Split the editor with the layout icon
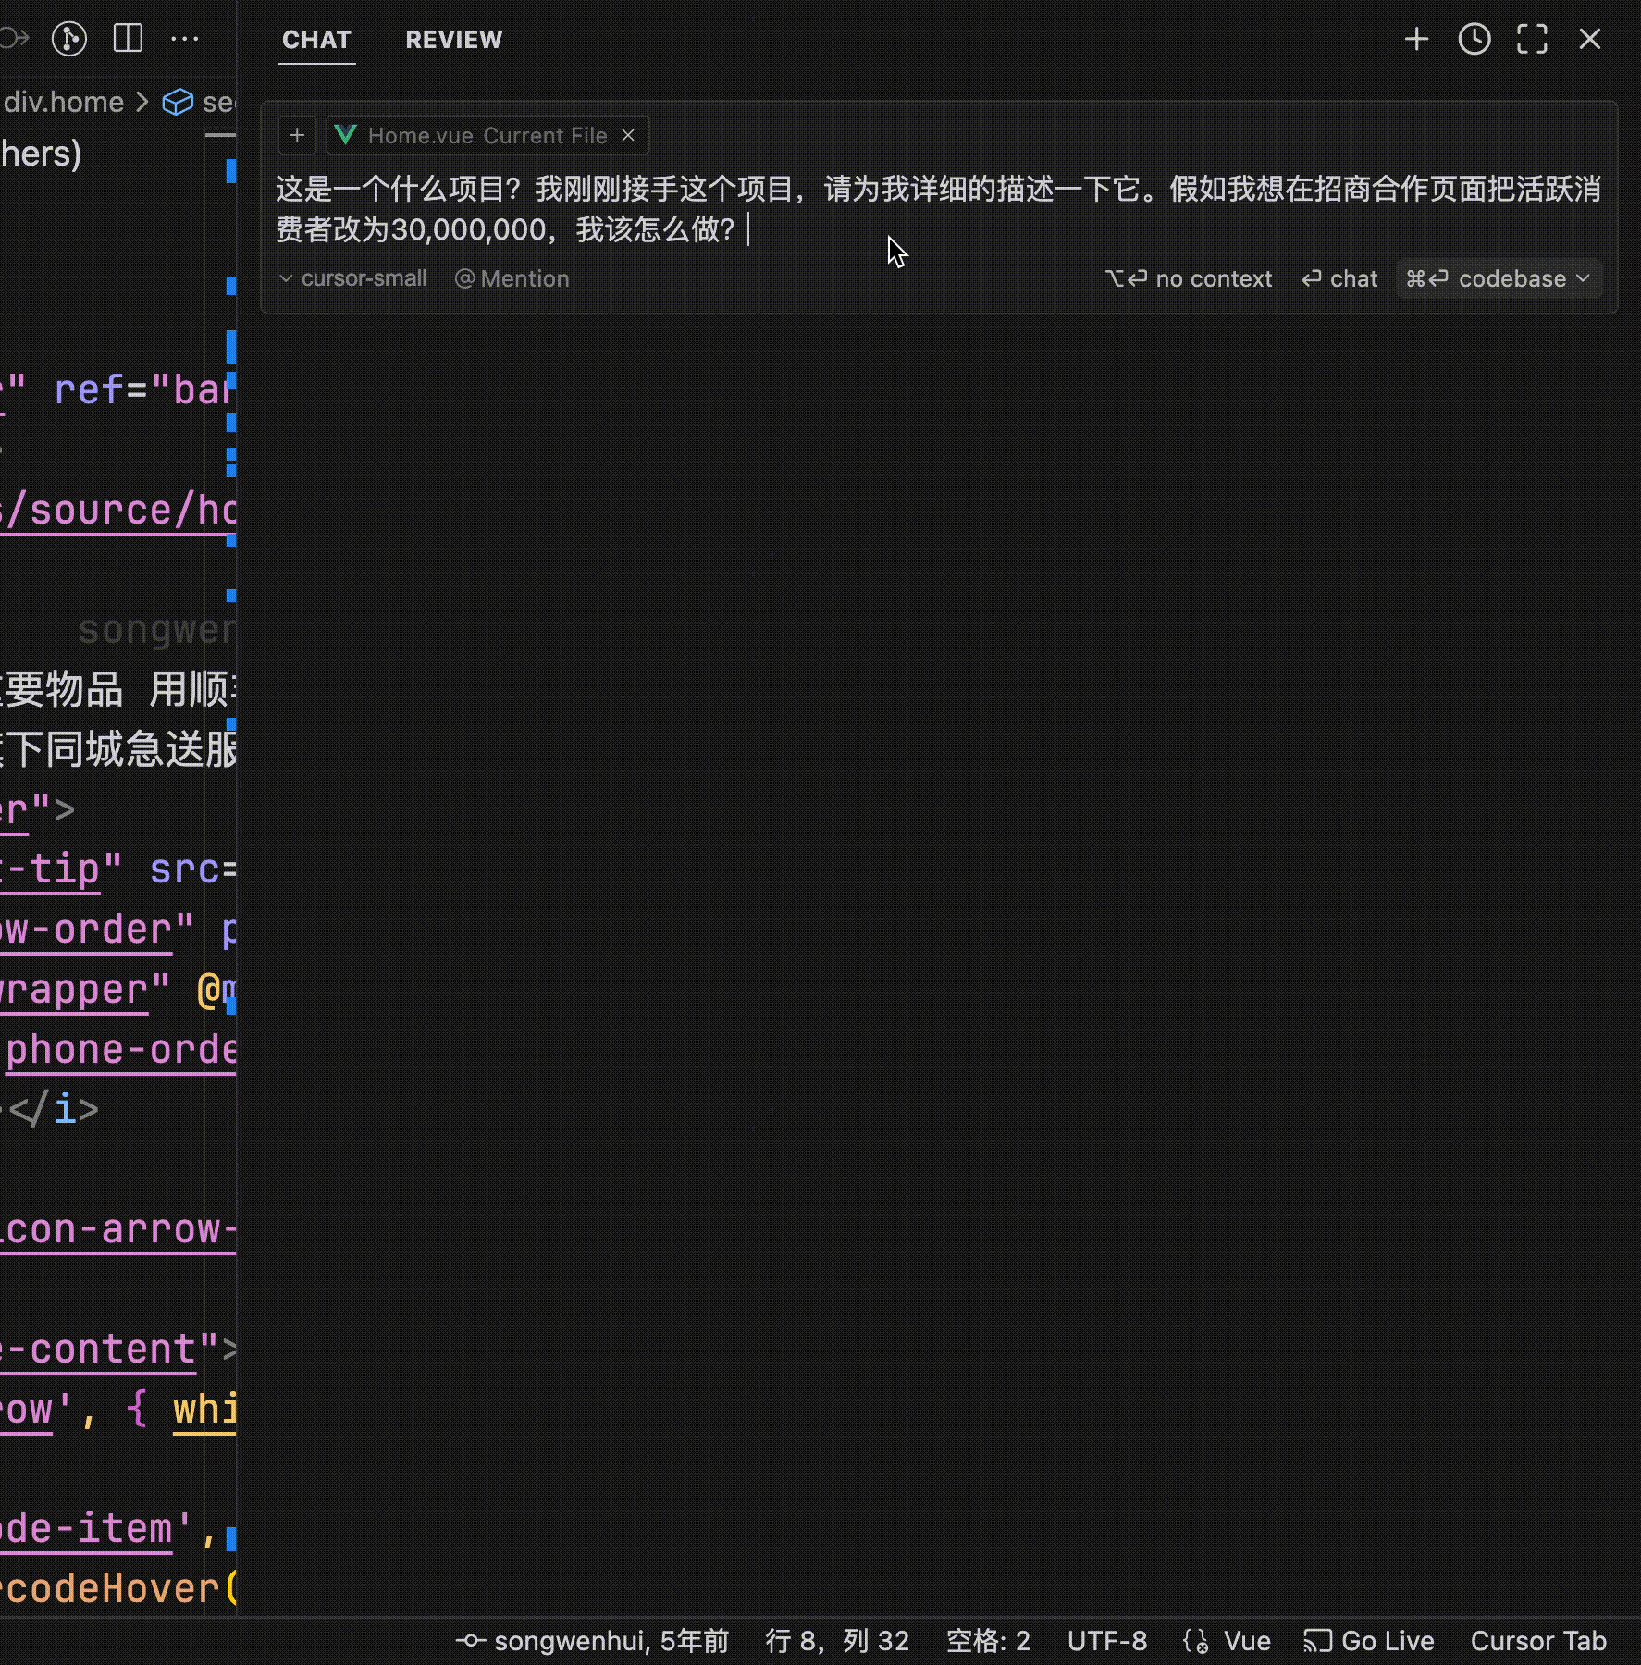Screen dimensions: 1641x1665 (128, 39)
